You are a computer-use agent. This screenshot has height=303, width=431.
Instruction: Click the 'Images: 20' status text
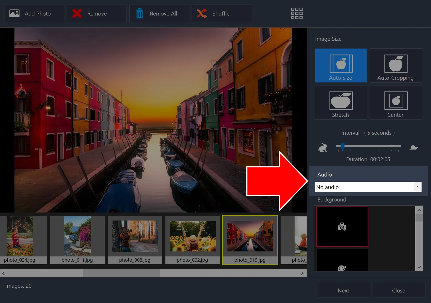[x=18, y=286]
